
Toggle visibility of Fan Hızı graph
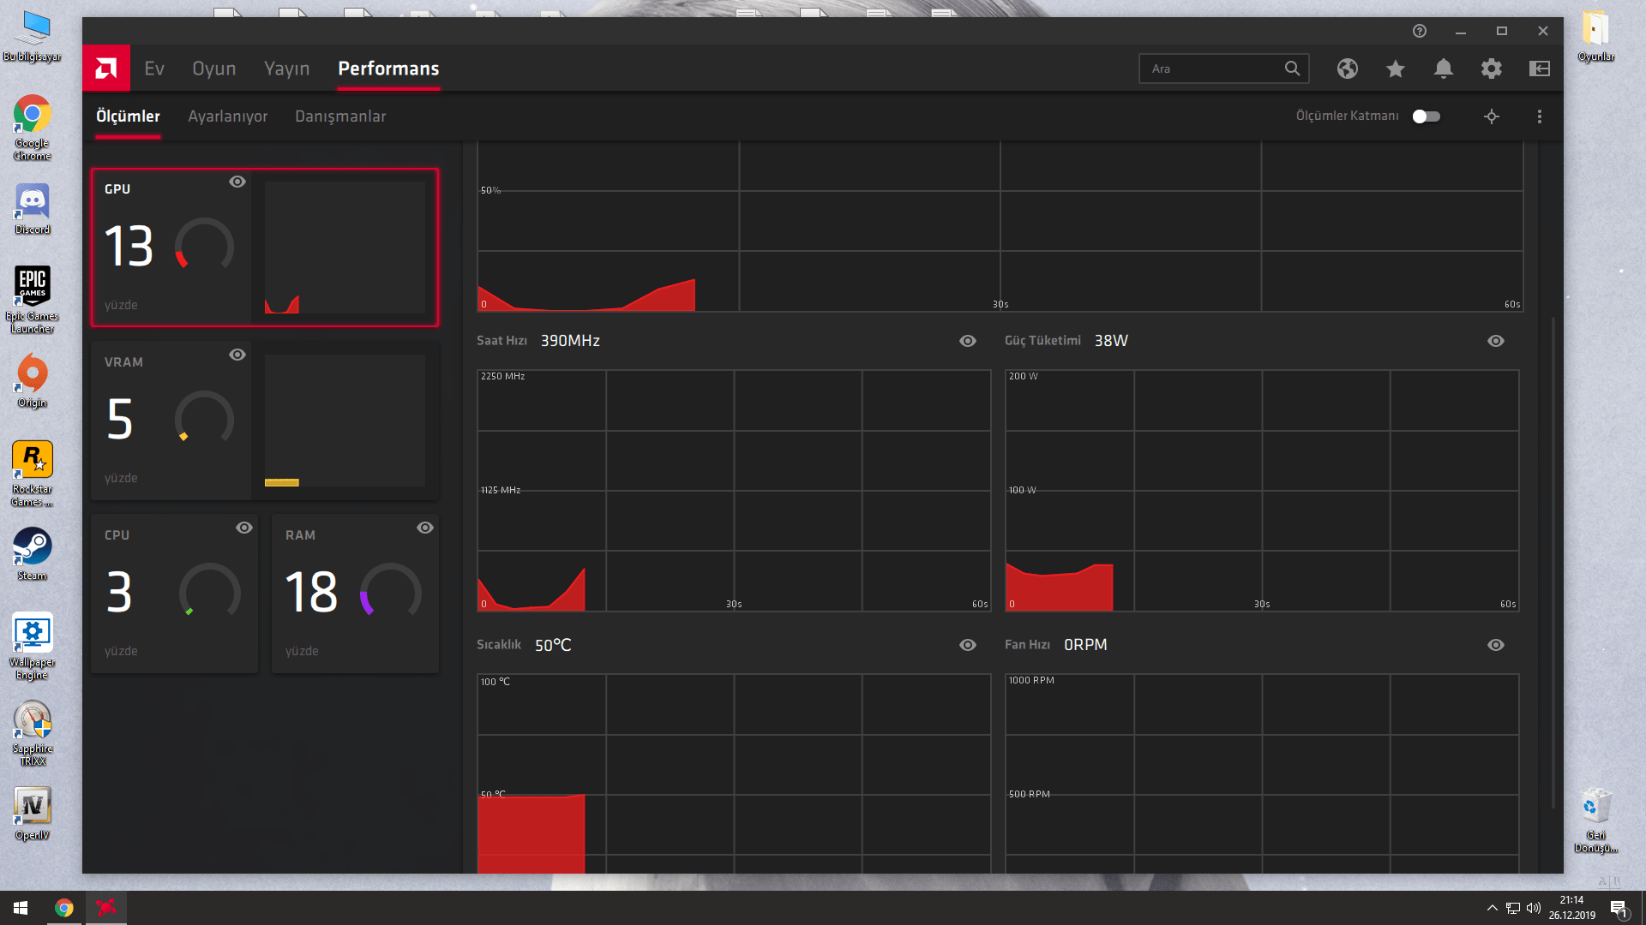[1496, 645]
